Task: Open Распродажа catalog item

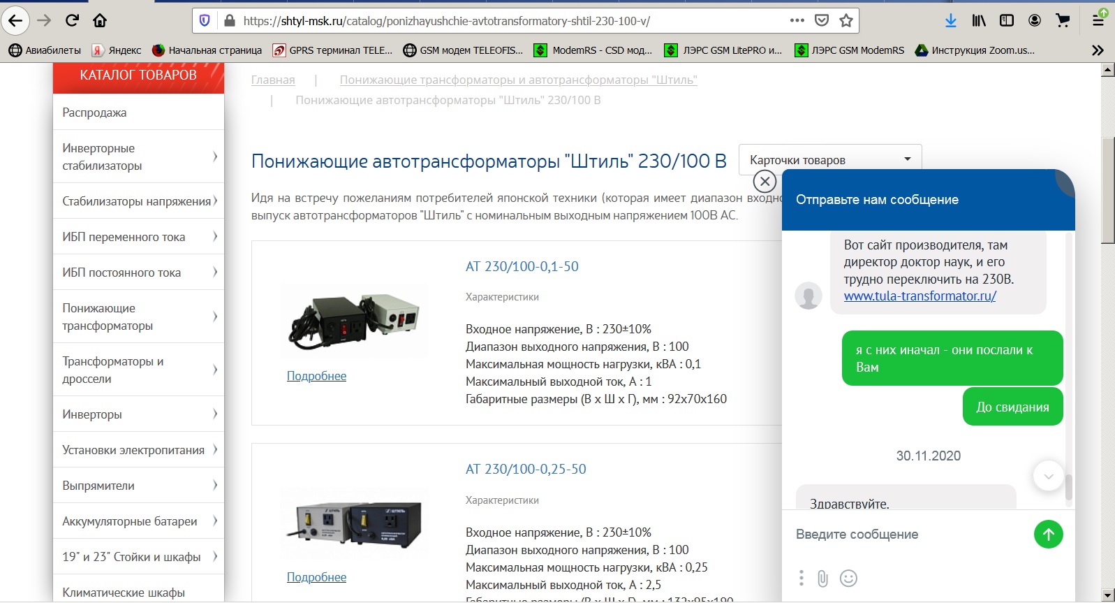Action: pos(138,112)
